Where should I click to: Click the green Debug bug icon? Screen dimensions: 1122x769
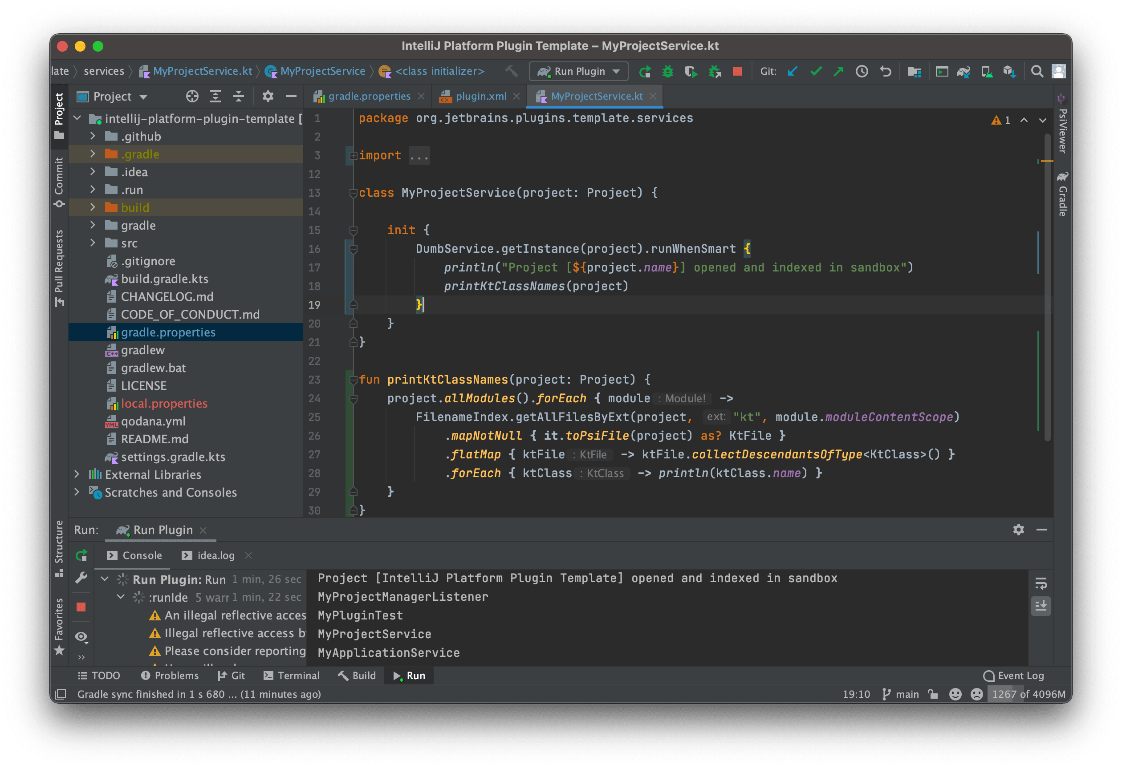click(668, 71)
